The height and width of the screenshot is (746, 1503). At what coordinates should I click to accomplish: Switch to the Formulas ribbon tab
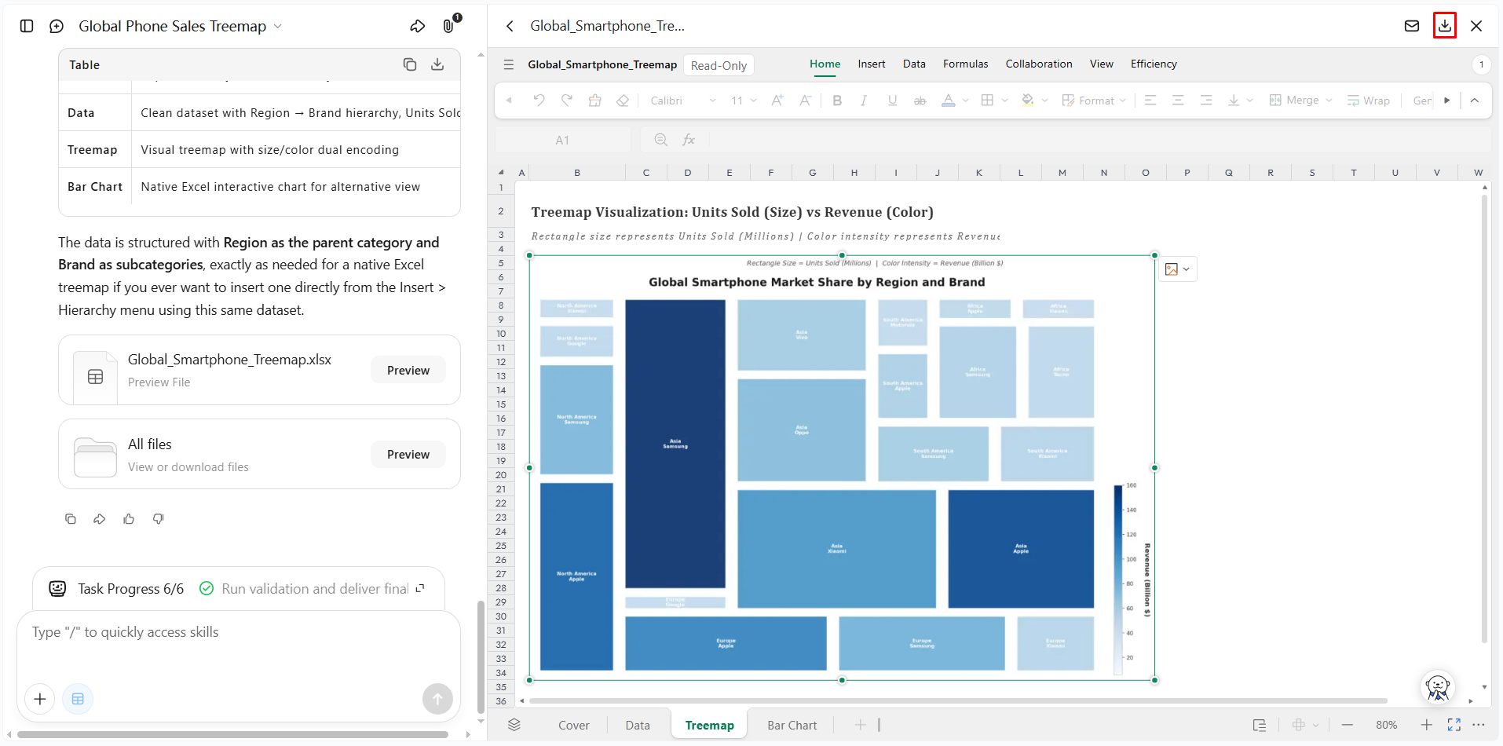pos(965,64)
